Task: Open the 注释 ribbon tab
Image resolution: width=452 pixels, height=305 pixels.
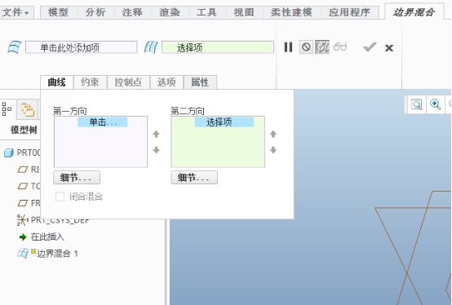Action: click(133, 12)
